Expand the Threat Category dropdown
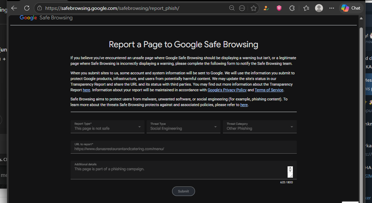Image resolution: width=372 pixels, height=203 pixels. tap(260, 127)
